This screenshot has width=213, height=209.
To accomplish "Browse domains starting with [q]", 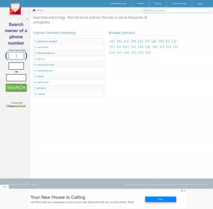I will click(x=155, y=47).
